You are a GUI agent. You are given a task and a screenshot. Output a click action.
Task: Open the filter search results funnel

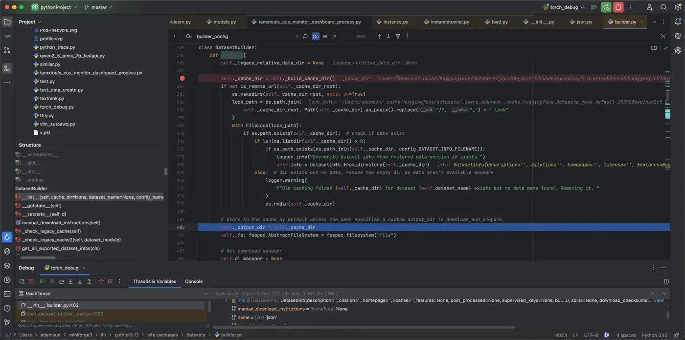pos(398,37)
